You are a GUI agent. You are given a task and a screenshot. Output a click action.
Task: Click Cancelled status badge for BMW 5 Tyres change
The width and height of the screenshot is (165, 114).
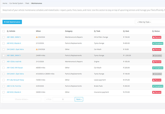(157, 56)
